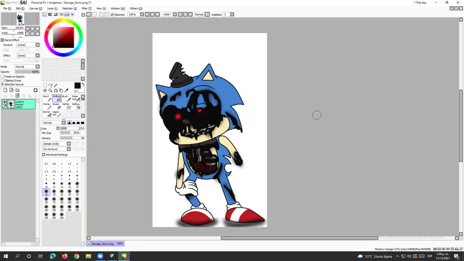Open the simple circle brush shape dropdown
This screenshot has height=261, width=464.
click(57, 144)
